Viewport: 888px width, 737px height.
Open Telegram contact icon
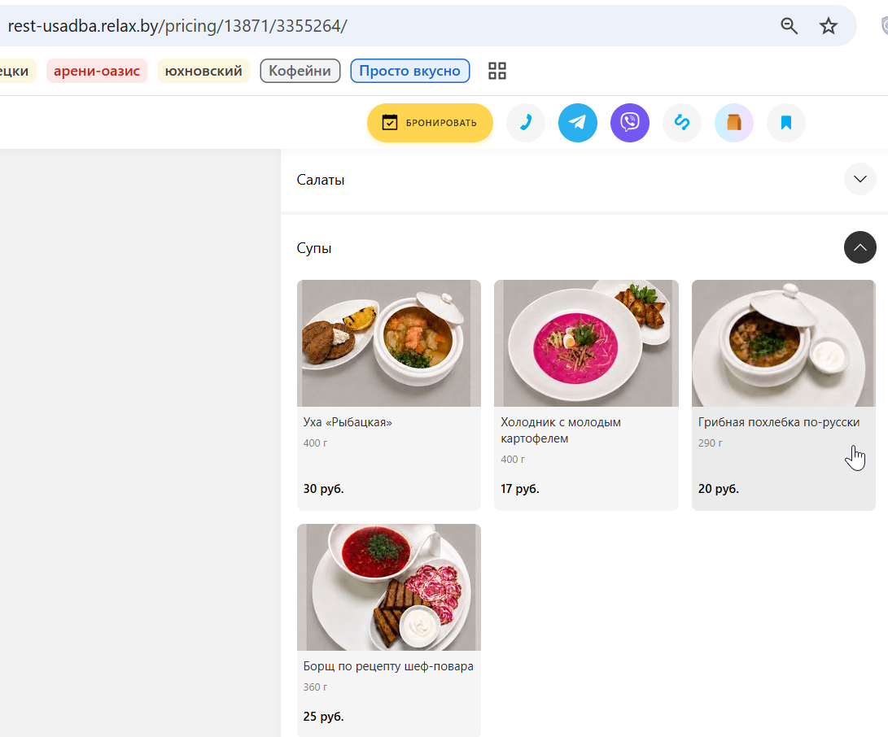[578, 123]
